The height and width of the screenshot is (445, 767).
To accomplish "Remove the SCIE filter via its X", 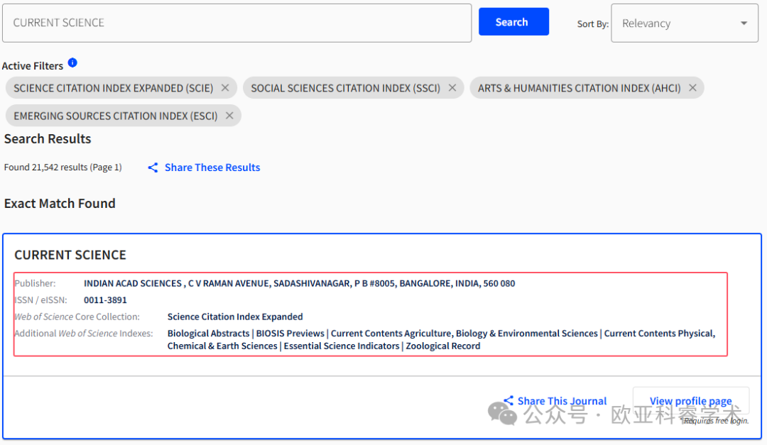I will click(x=225, y=88).
